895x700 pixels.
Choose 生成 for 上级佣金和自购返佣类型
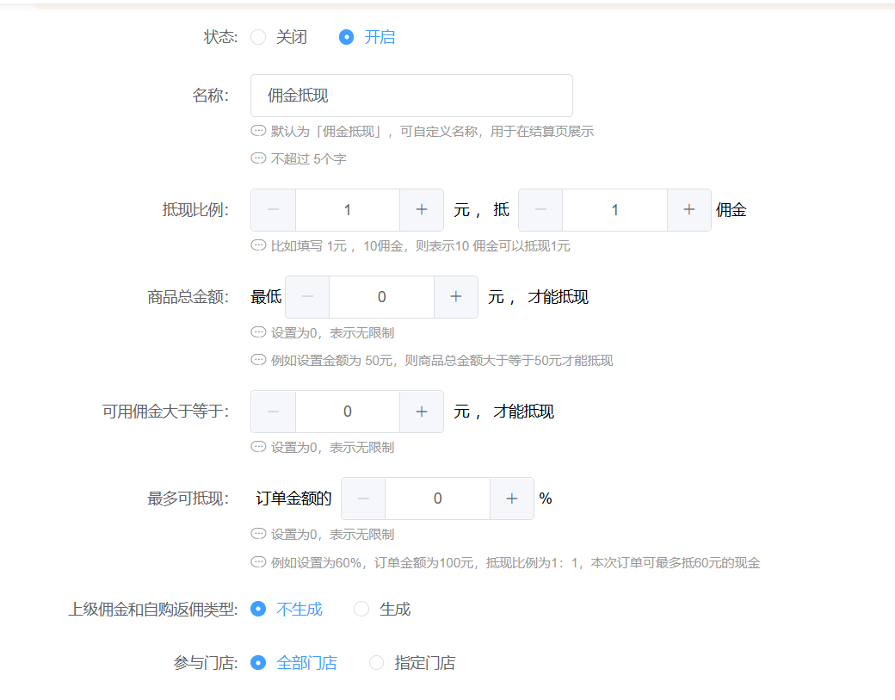(x=361, y=609)
